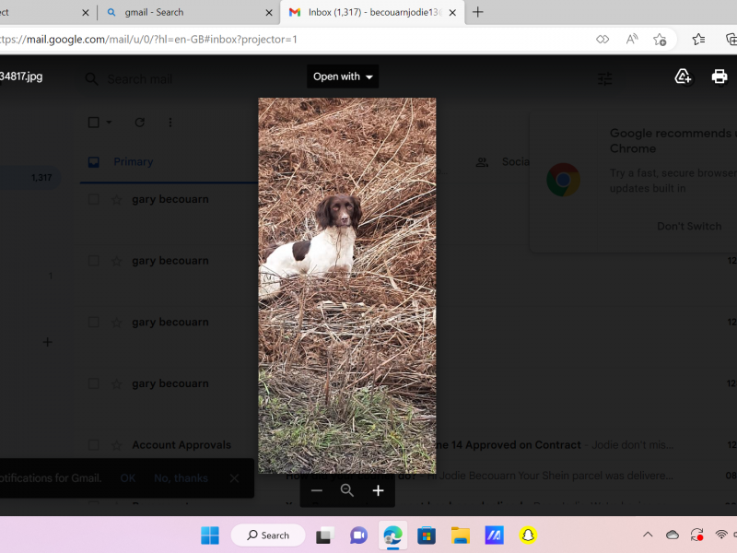Click OK on Gmail notifications prompt
The image size is (737, 553).
[x=128, y=478]
